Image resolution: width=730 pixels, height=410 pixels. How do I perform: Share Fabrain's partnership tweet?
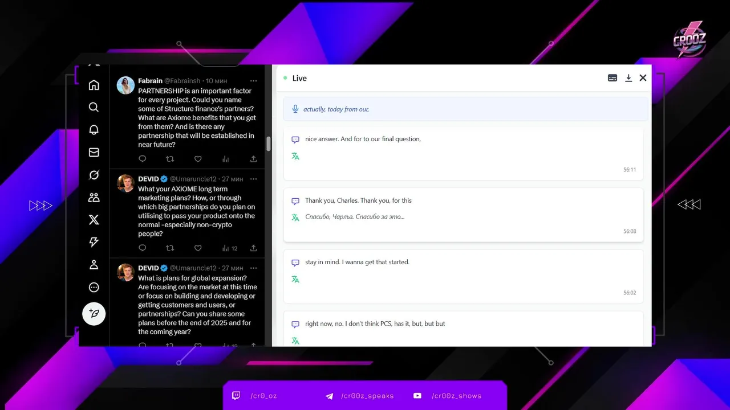(x=253, y=159)
